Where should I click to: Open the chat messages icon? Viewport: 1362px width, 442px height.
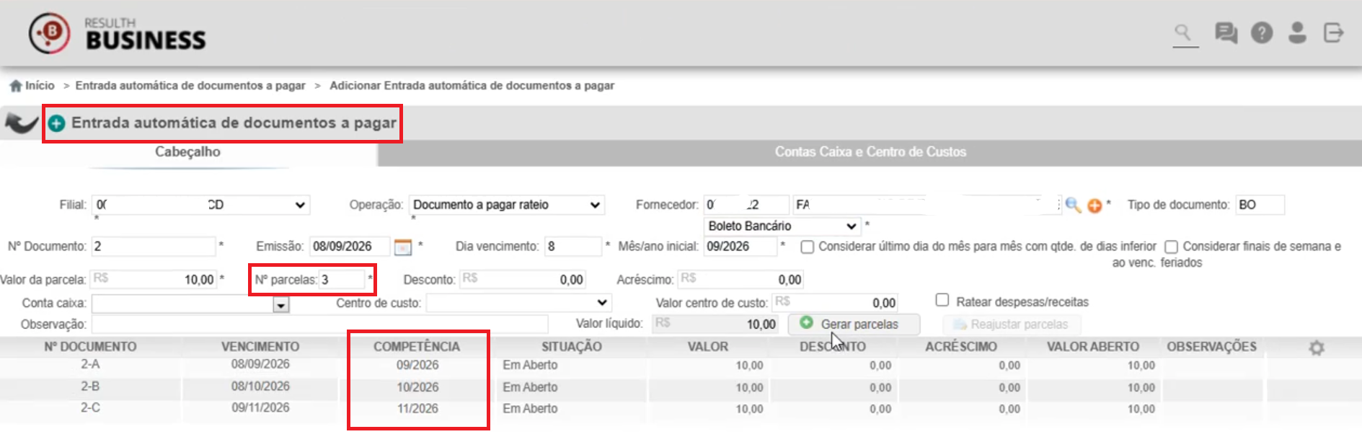pyautogui.click(x=1226, y=32)
